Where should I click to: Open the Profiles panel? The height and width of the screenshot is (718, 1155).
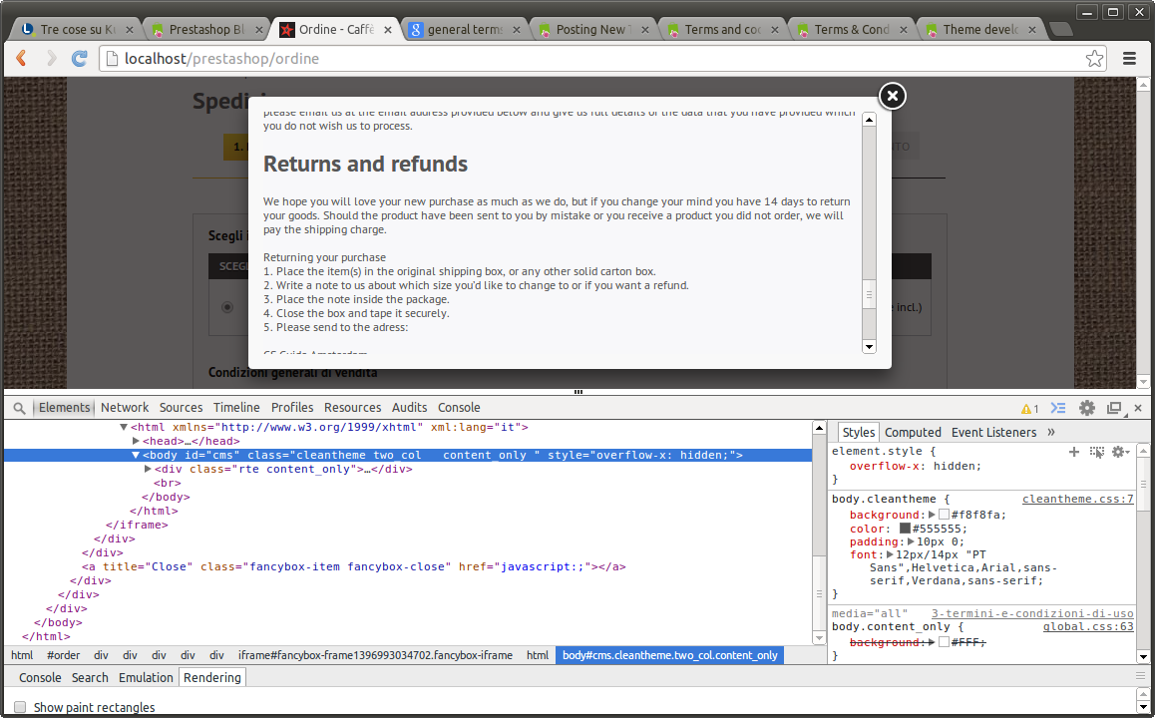[292, 407]
